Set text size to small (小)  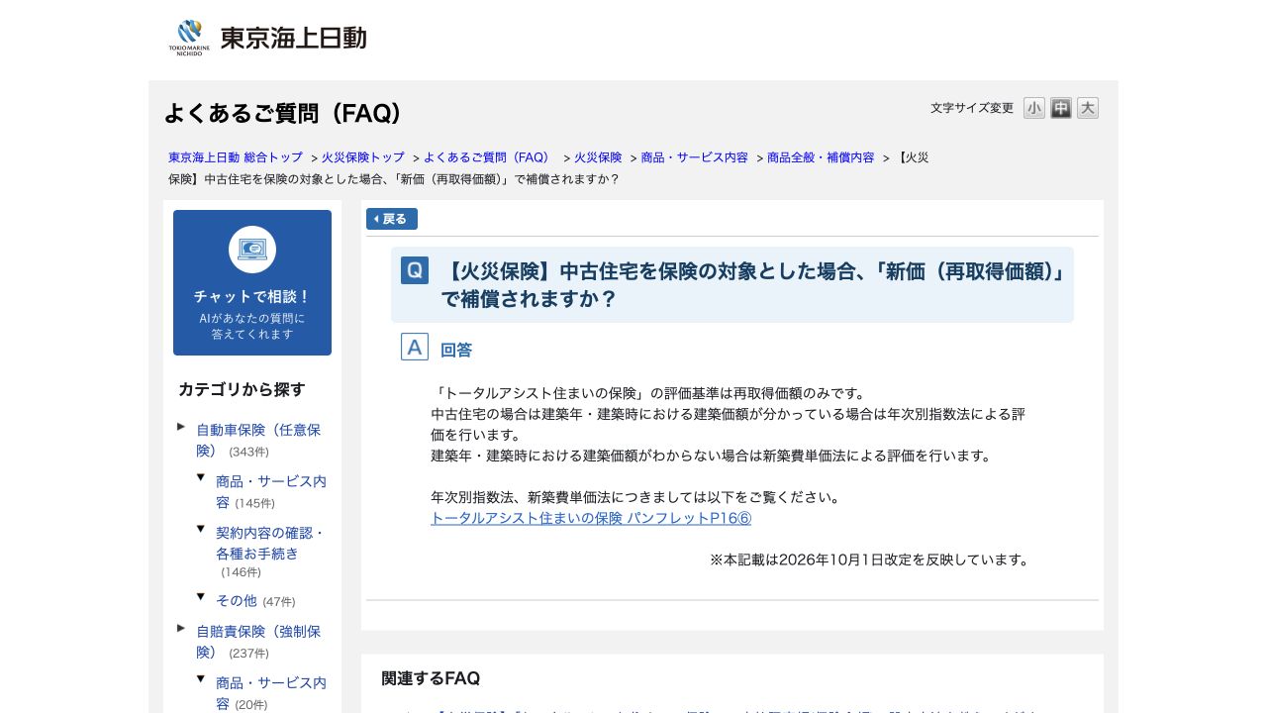tap(1034, 108)
